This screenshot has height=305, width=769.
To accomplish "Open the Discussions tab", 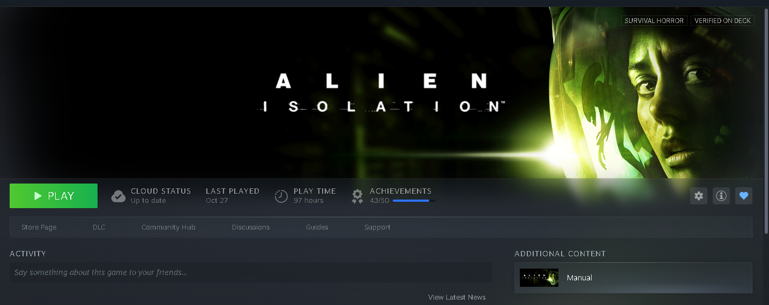I will 251,227.
